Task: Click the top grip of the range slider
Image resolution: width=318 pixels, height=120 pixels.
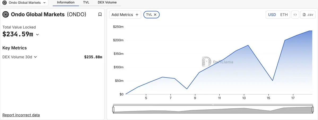Action: click(x=213, y=105)
